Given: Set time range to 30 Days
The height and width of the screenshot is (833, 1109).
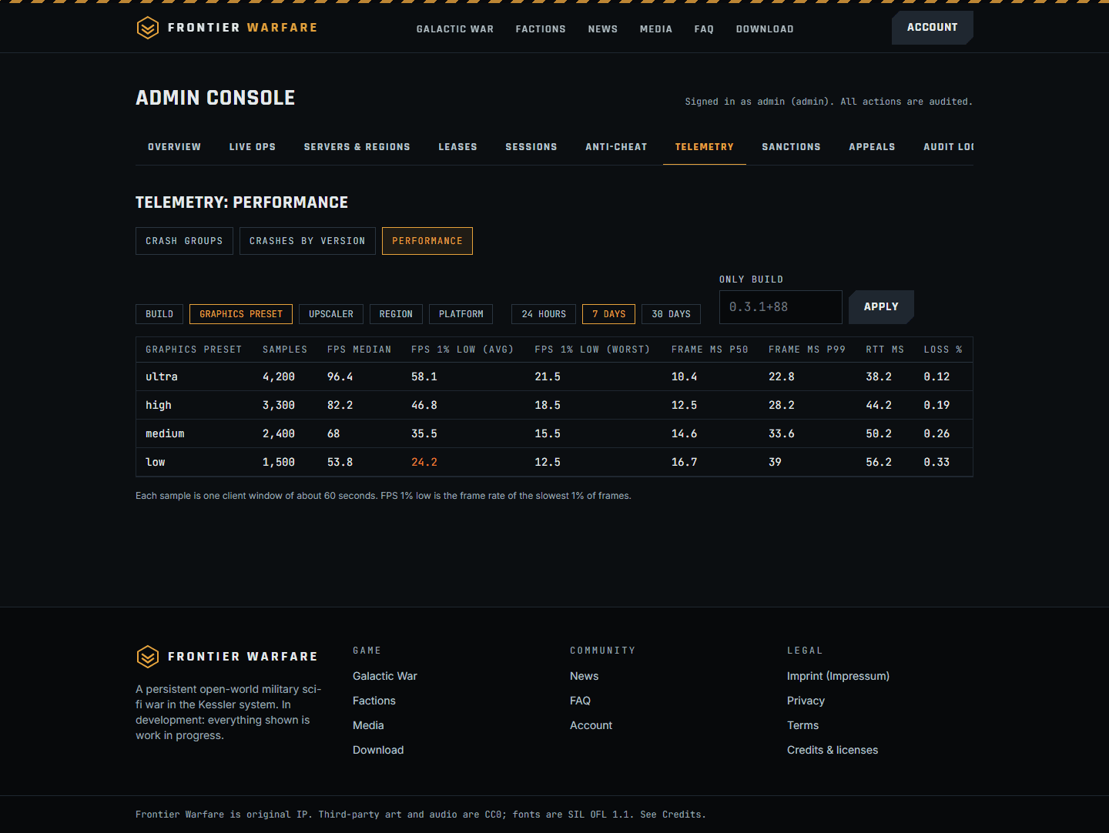Looking at the screenshot, I should (x=672, y=314).
